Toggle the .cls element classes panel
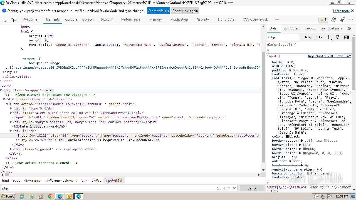Screen dimensions: 356x200 [318, 37]
